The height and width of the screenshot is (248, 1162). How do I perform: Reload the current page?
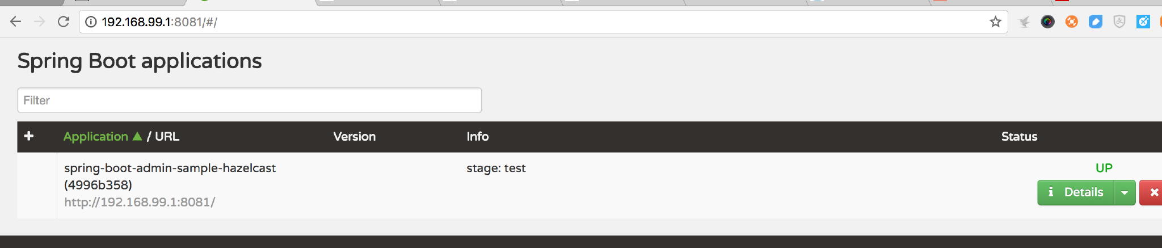tap(64, 22)
